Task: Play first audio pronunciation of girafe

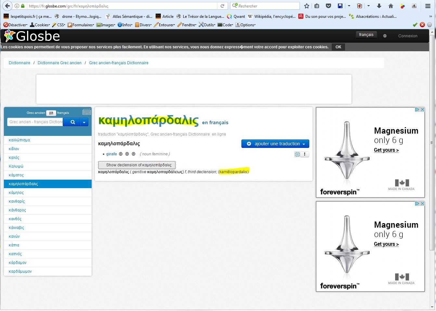Action: point(121,154)
